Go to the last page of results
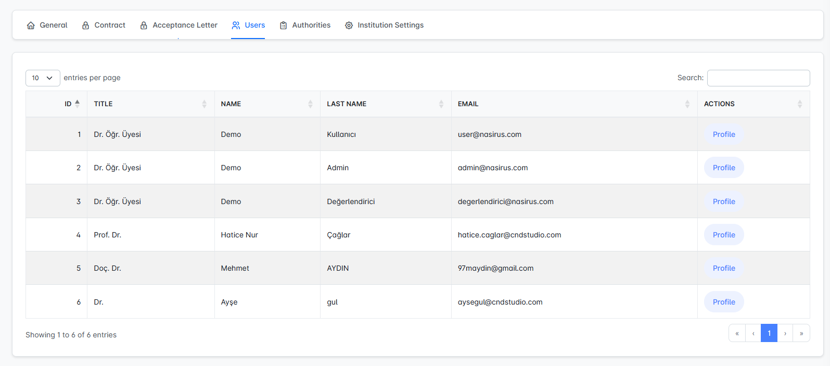The image size is (830, 366). (x=801, y=333)
